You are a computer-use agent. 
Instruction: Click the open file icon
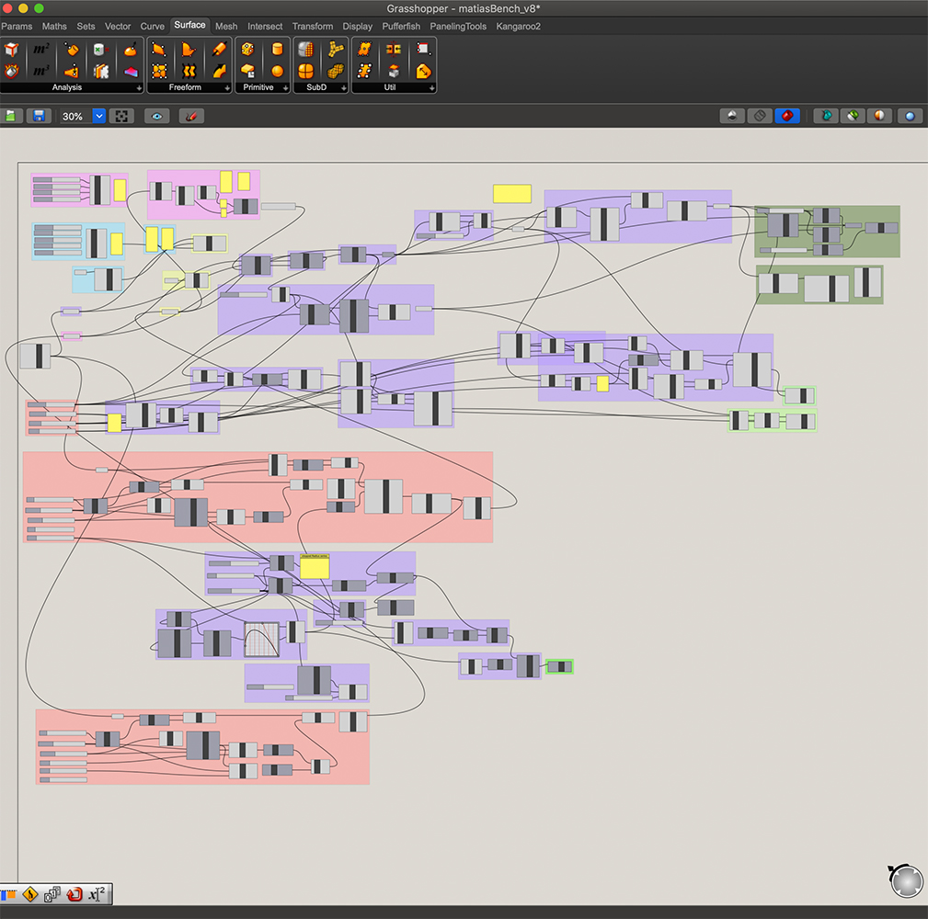(x=11, y=117)
